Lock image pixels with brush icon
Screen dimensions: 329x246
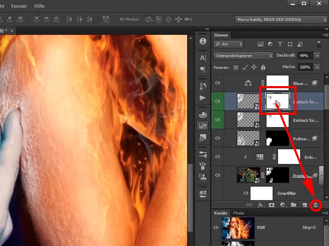click(245, 67)
